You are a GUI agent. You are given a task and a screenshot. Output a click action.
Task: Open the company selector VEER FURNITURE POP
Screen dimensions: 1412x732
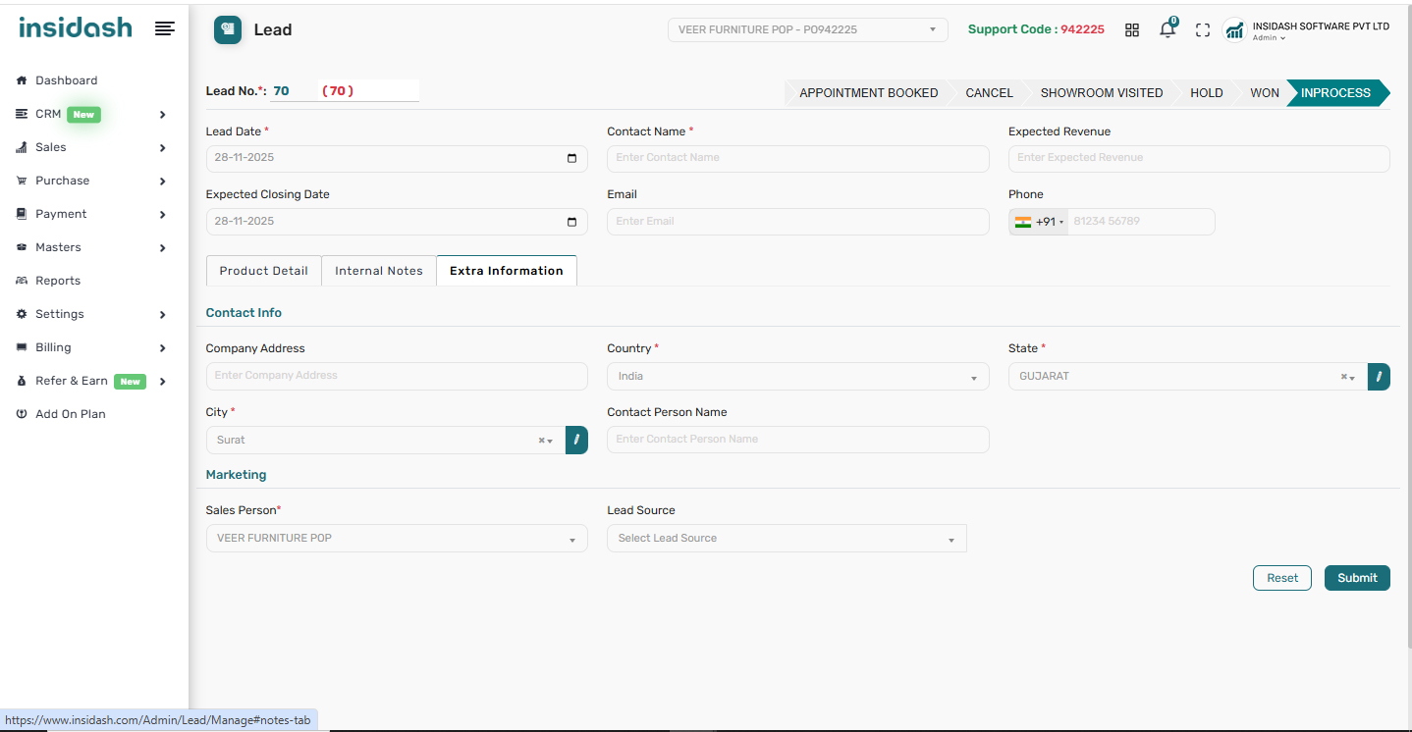807,30
